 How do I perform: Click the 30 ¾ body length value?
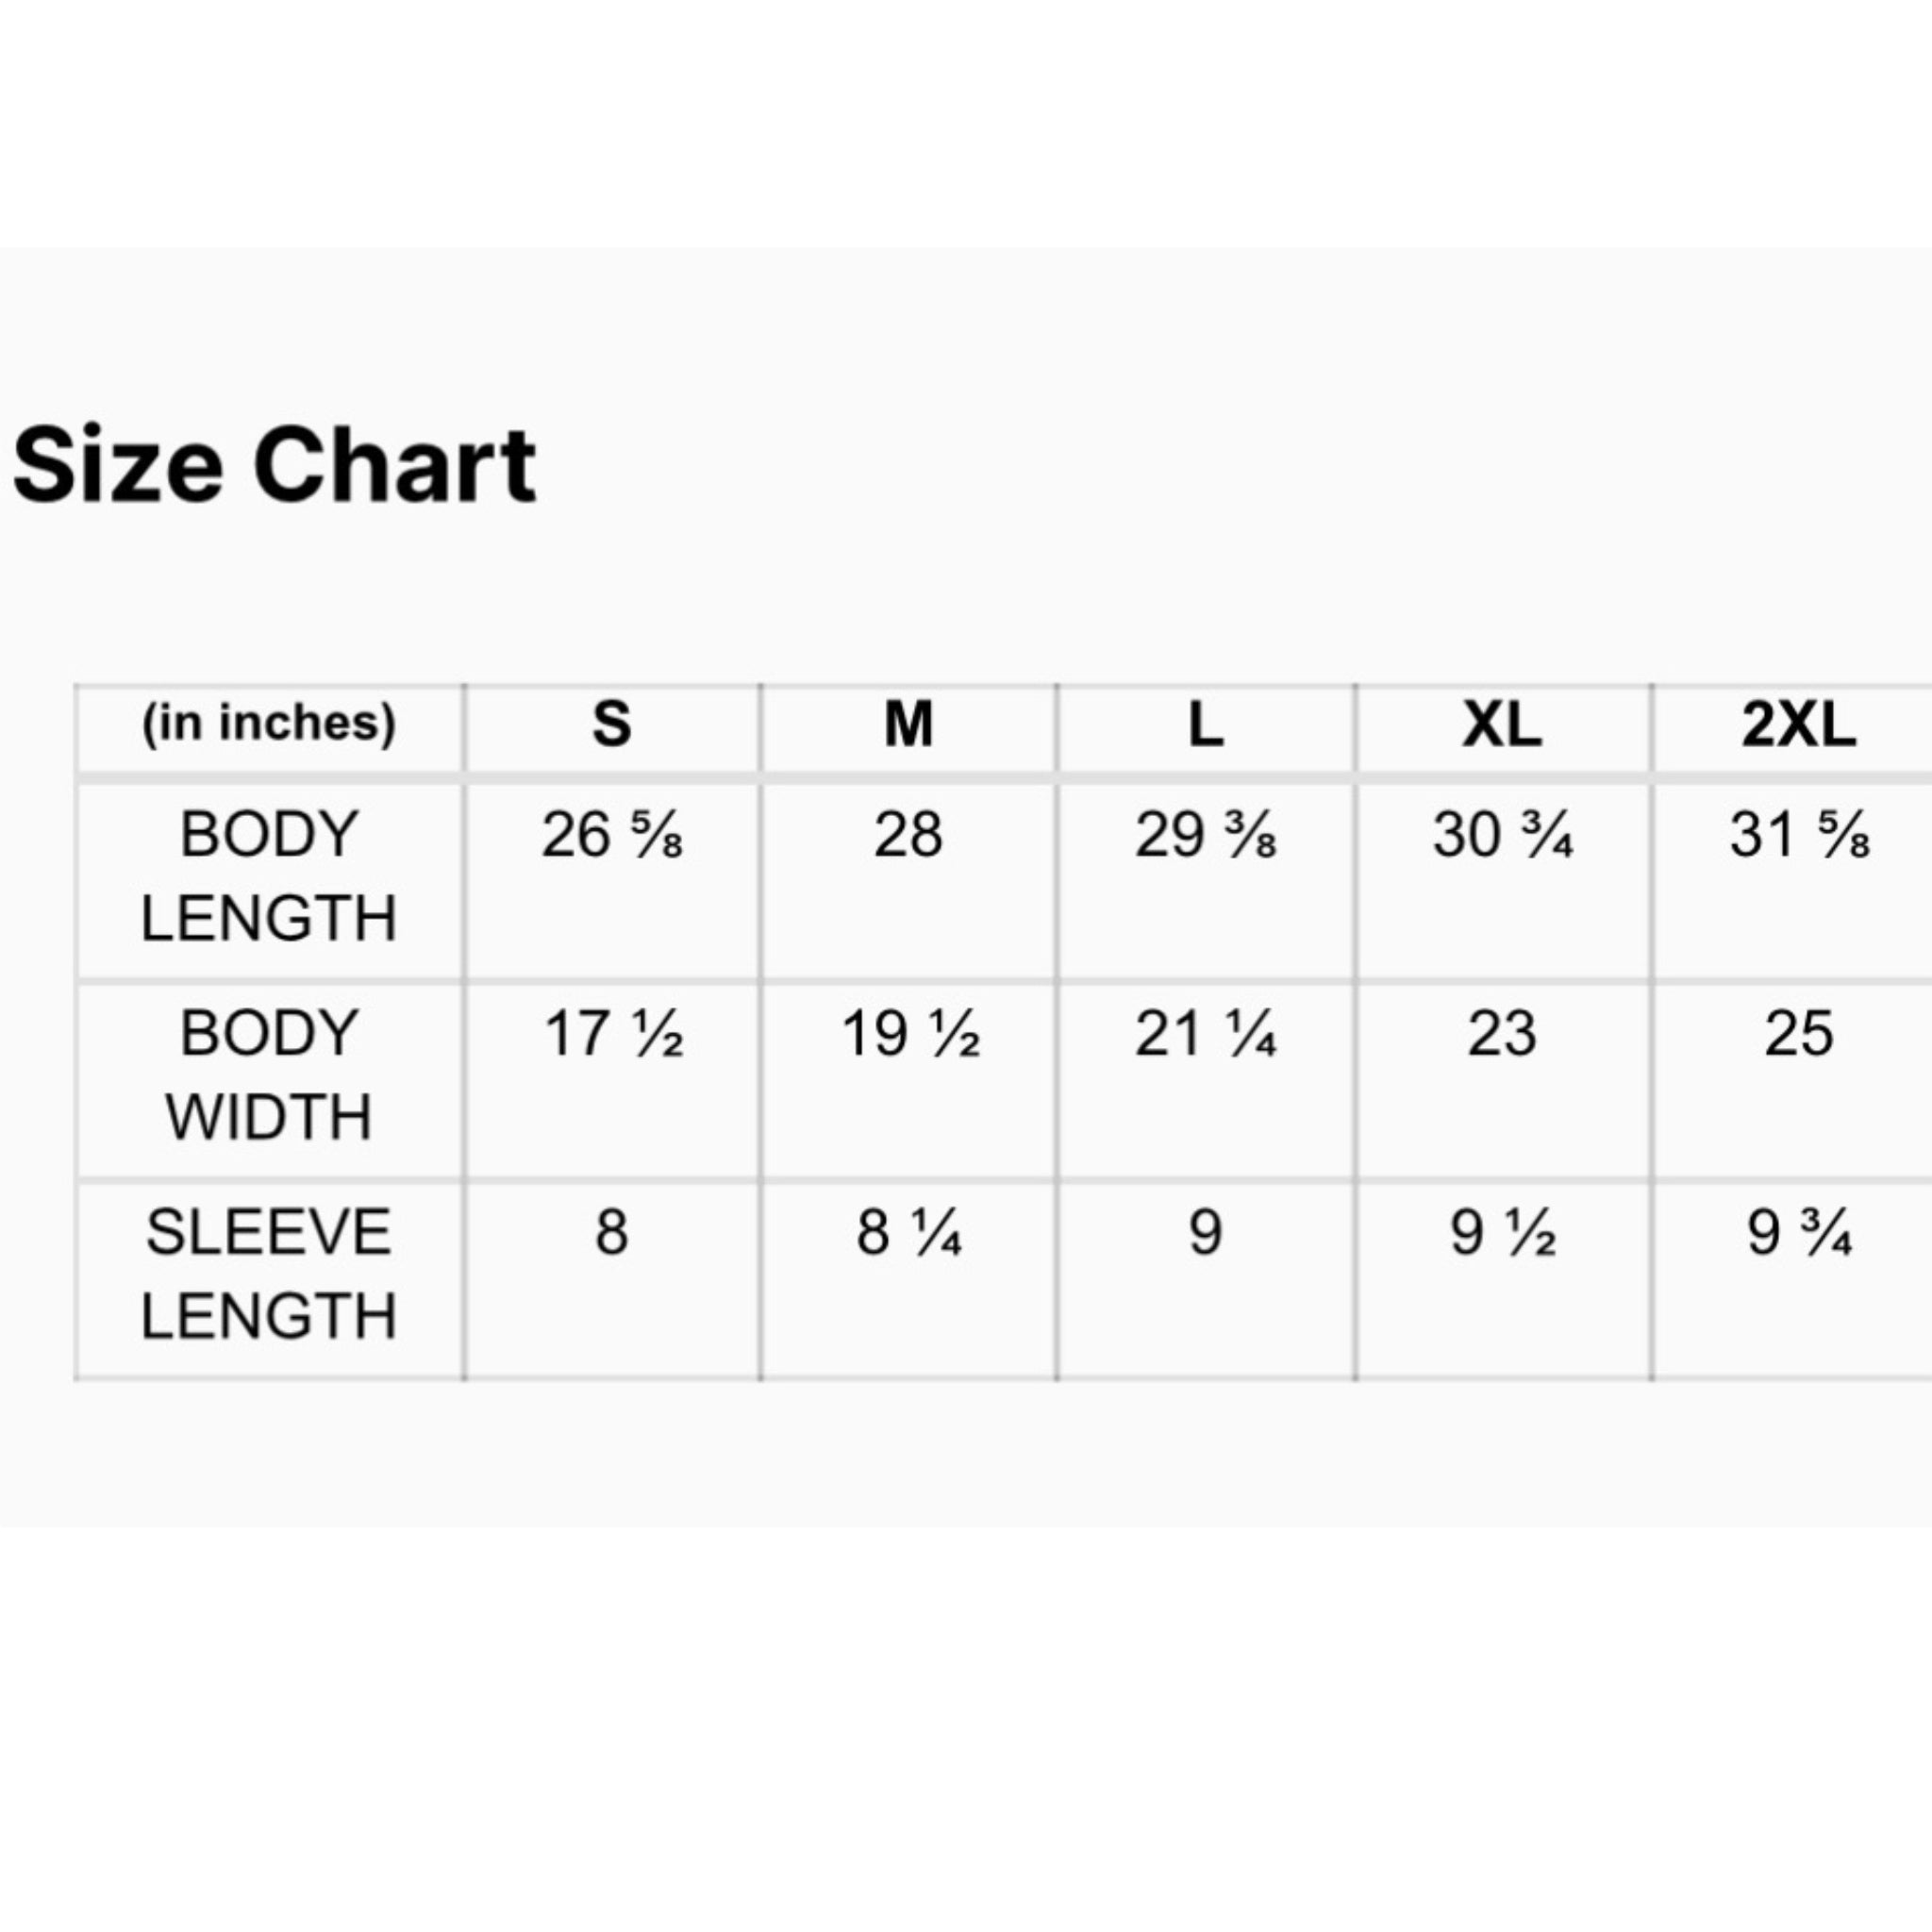point(1502,835)
